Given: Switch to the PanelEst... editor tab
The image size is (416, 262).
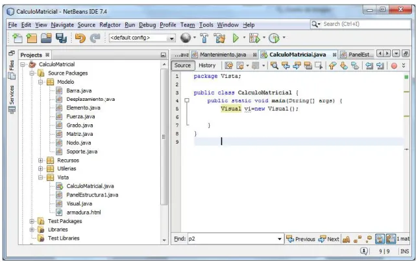Looking at the screenshot, I should pos(357,55).
